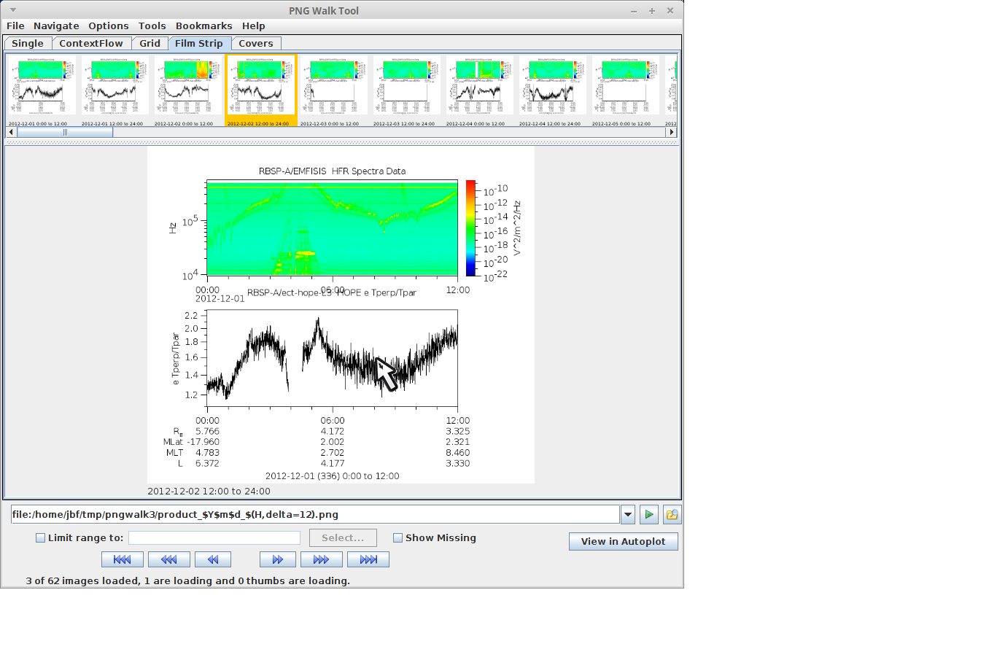
Task: Advance to next image with double-right arrow
Action: [x=277, y=559]
